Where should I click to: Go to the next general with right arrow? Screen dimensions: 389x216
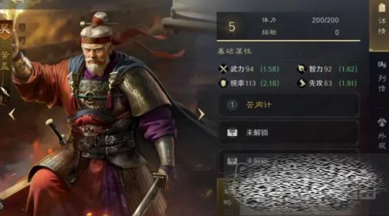[x=201, y=114]
